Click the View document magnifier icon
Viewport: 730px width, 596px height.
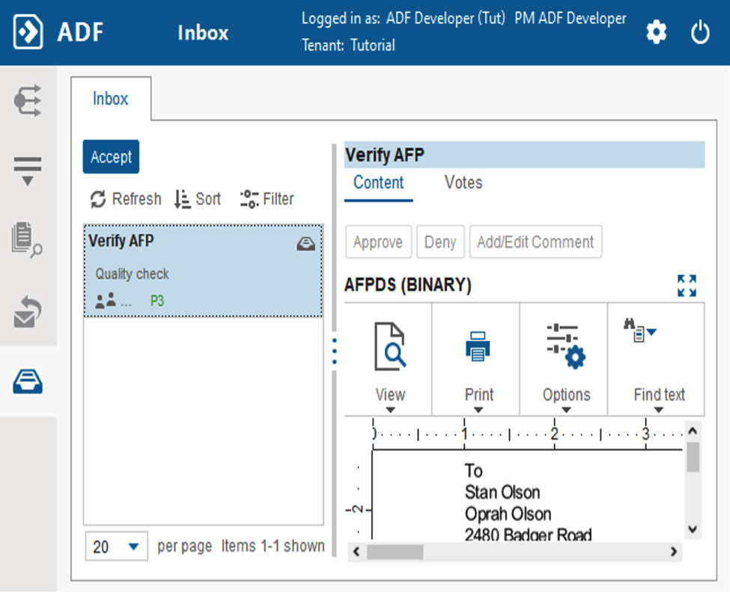pyautogui.click(x=390, y=346)
